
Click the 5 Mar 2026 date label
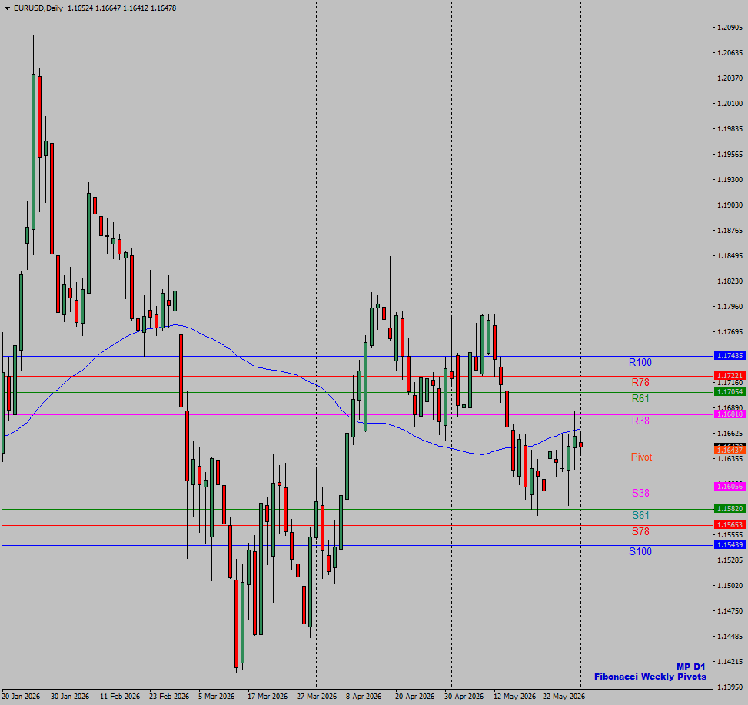click(x=216, y=697)
